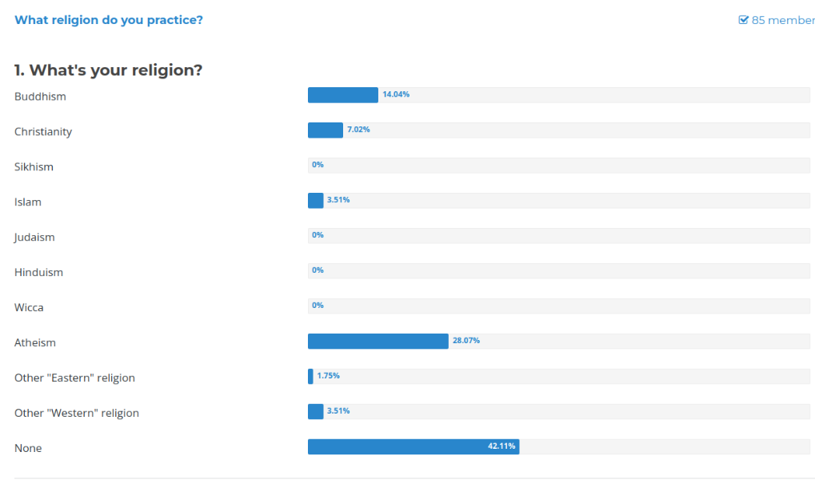
Task: Click the Other "Eastern" religion 1.75% bar
Action: [310, 377]
